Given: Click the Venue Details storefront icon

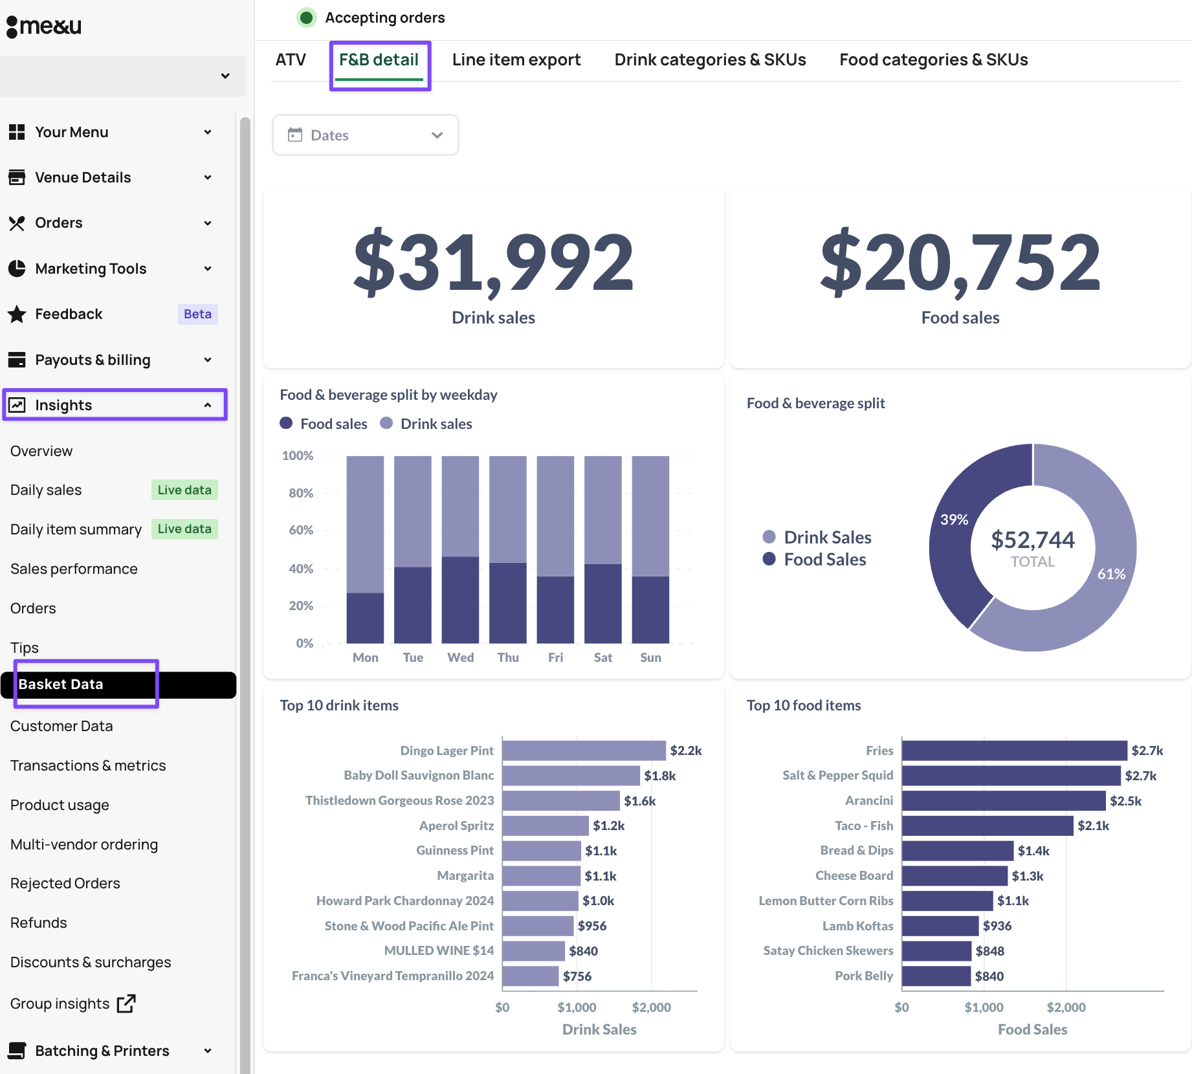Looking at the screenshot, I should point(17,177).
